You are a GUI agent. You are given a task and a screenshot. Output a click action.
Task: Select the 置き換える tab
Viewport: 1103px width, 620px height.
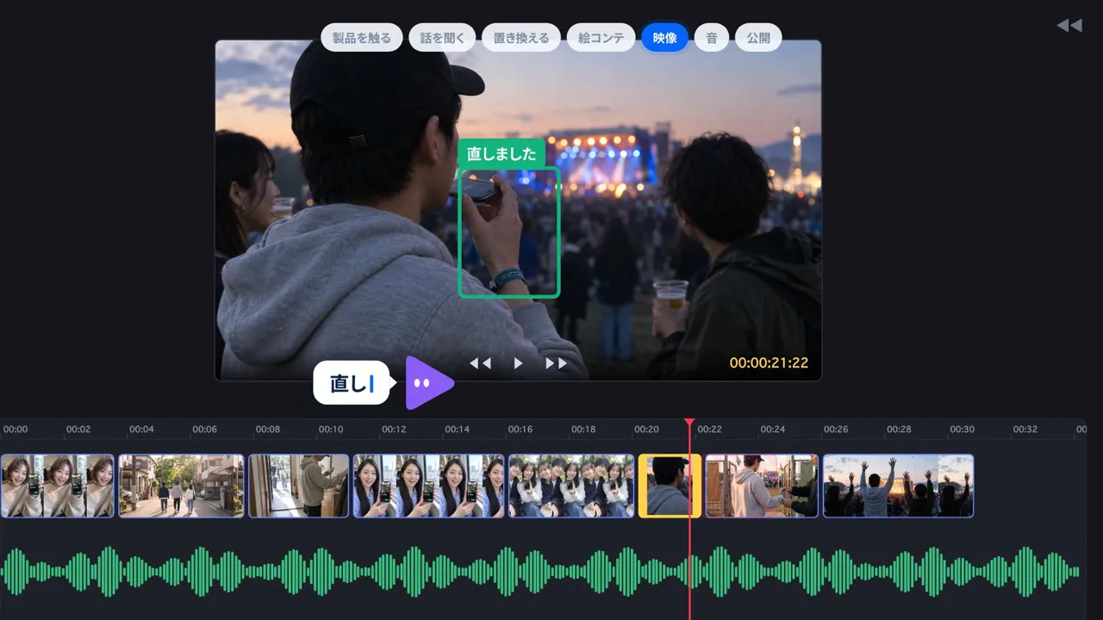tap(521, 38)
